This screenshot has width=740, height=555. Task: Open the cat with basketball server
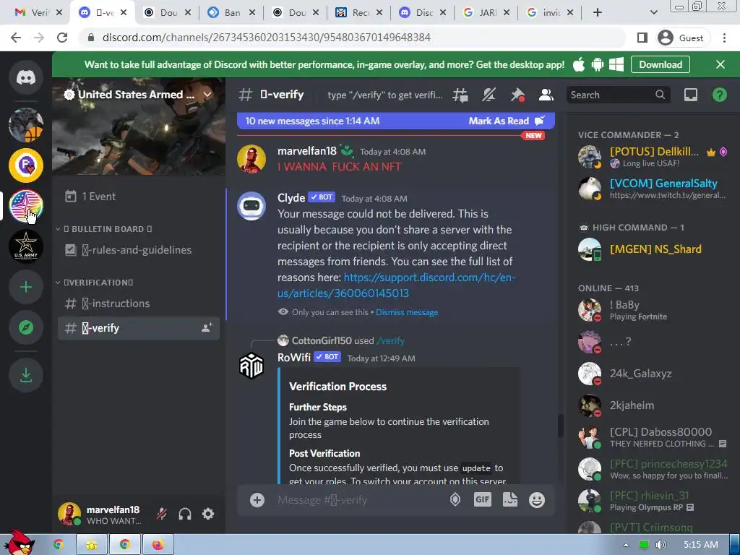point(26,125)
